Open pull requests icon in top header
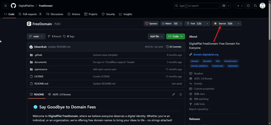271x125 pixels. click(255, 6)
